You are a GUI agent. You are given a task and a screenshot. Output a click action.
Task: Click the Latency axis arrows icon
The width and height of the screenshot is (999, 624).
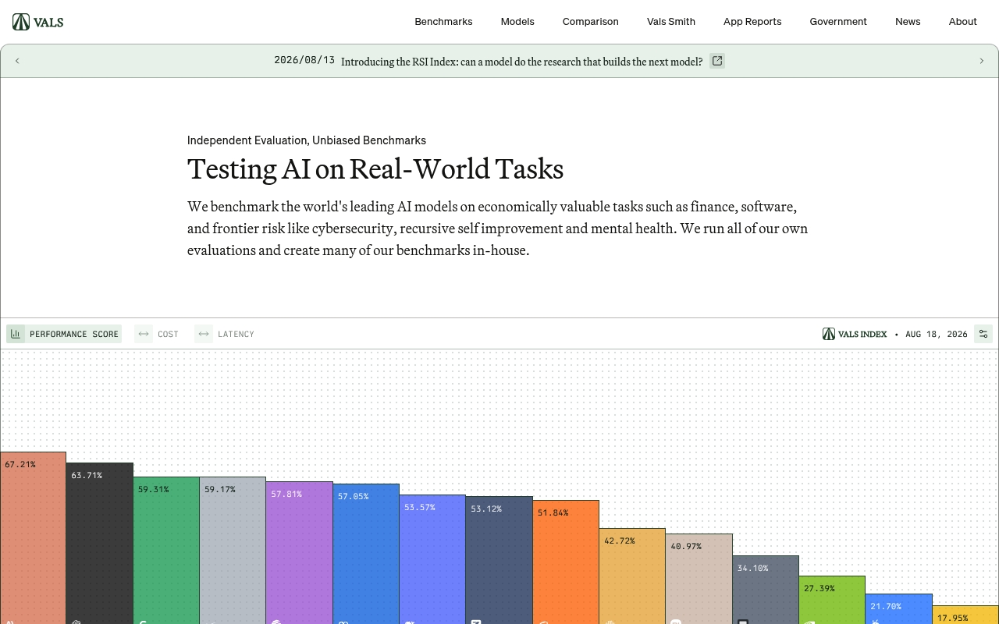pyautogui.click(x=204, y=334)
